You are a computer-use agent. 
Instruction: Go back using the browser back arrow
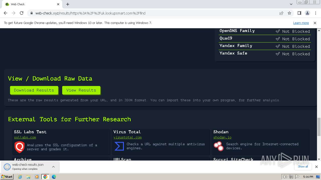(x=6, y=13)
